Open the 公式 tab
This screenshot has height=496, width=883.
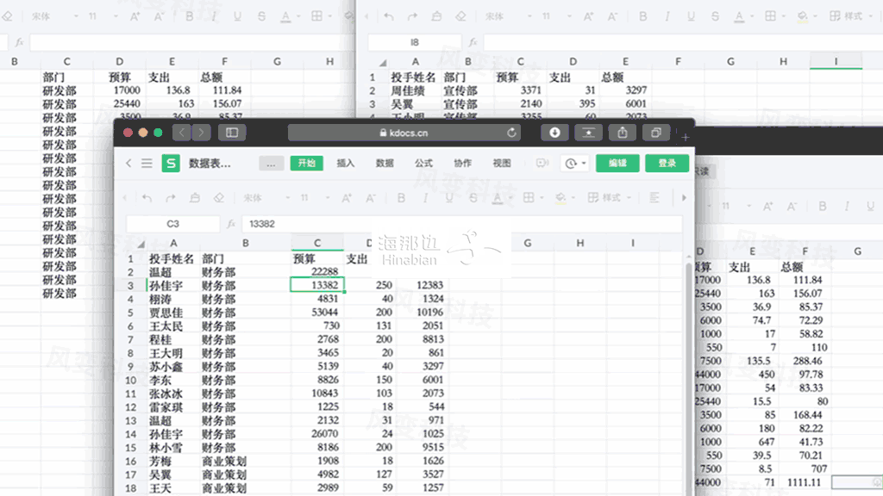tap(423, 164)
